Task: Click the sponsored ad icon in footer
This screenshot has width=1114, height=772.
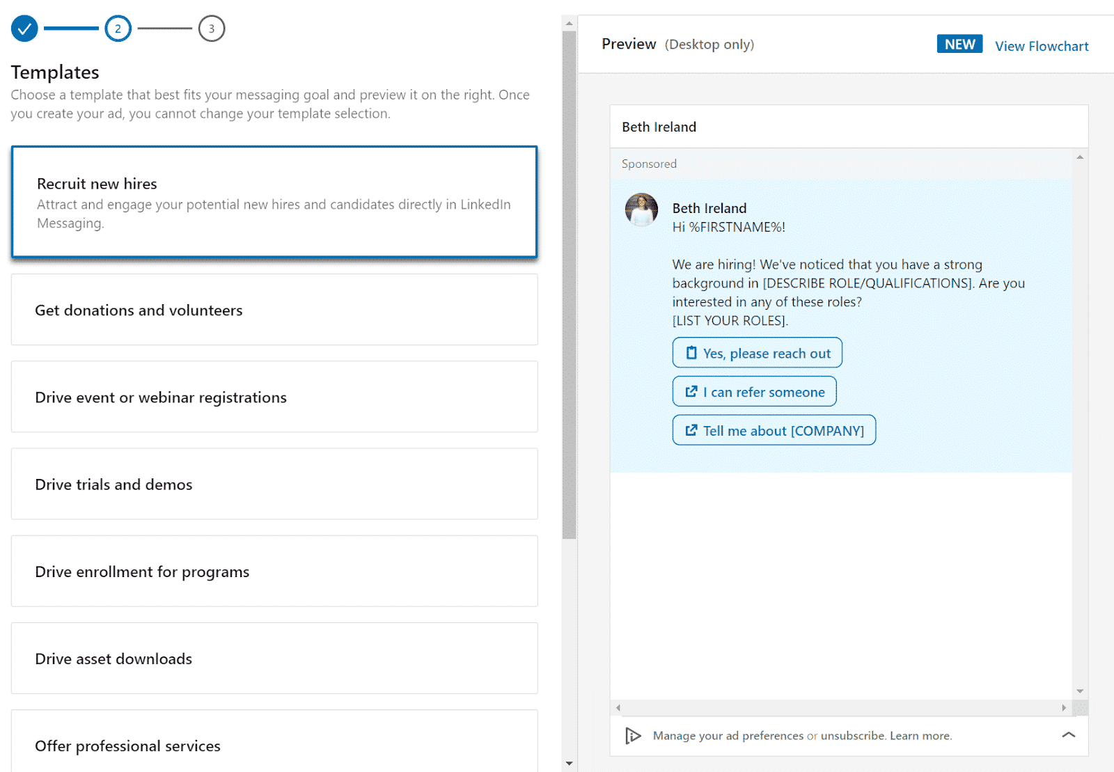Action: coord(632,736)
